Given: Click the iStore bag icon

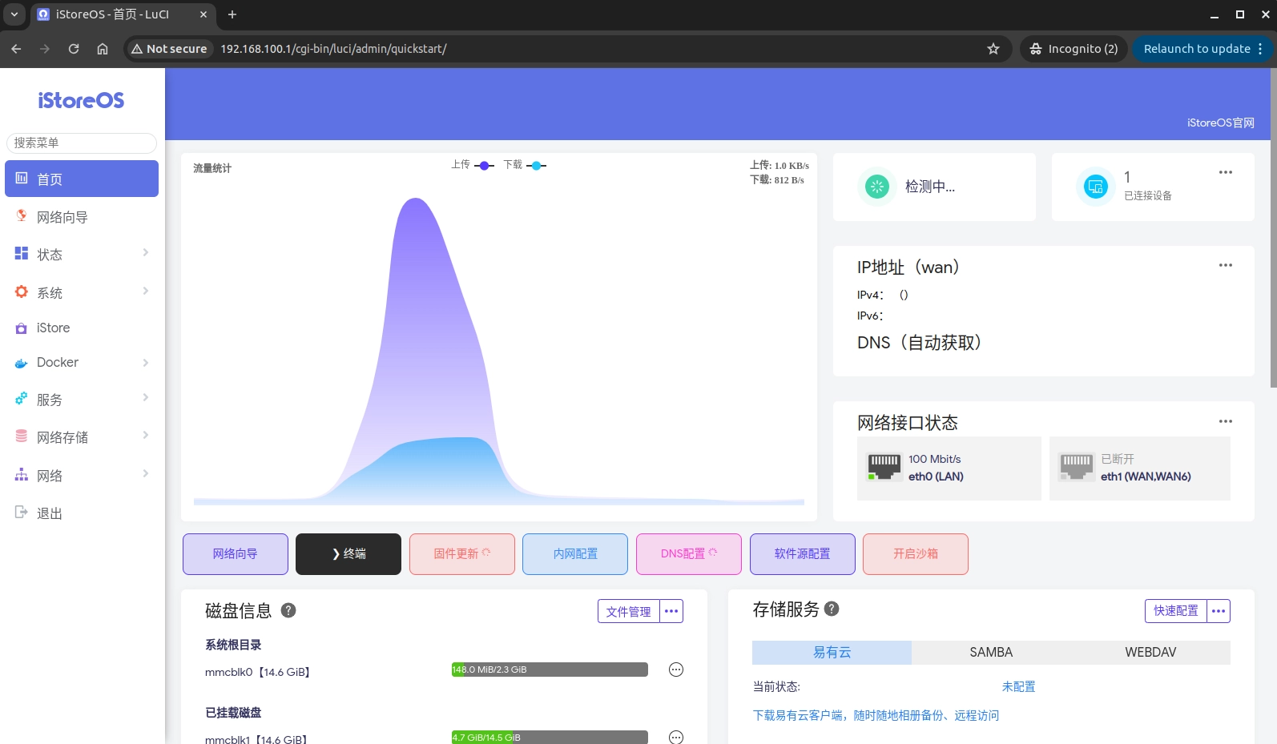Looking at the screenshot, I should click(22, 328).
